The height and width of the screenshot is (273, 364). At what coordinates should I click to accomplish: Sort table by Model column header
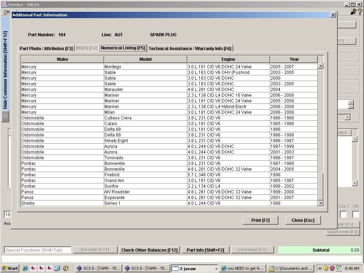click(145, 59)
